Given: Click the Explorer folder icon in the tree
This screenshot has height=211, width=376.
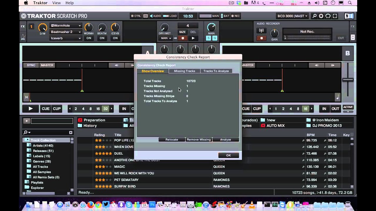Looking at the screenshot, I should [27, 188].
